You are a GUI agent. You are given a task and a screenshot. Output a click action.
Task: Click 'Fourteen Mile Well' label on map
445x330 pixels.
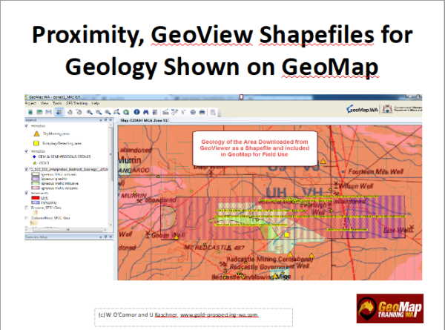click(x=376, y=171)
